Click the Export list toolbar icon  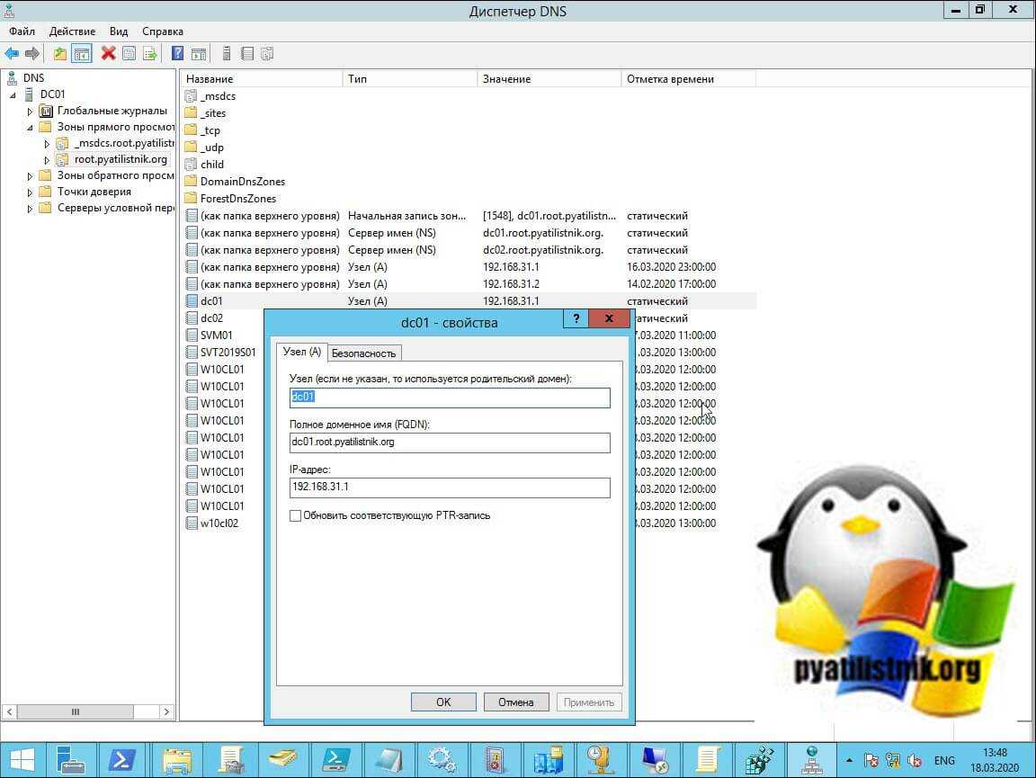[x=150, y=54]
